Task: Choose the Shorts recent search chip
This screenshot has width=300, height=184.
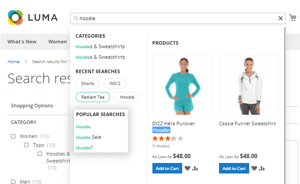Action: coord(88,83)
